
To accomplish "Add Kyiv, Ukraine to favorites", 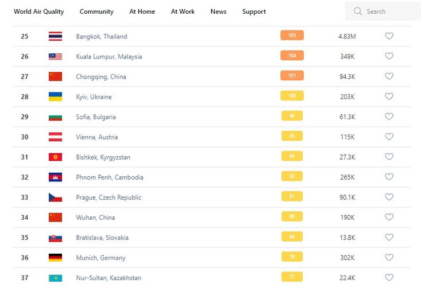I will (389, 96).
